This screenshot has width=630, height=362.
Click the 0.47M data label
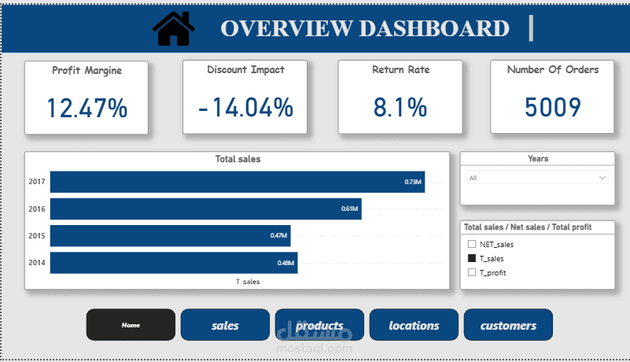tap(278, 236)
